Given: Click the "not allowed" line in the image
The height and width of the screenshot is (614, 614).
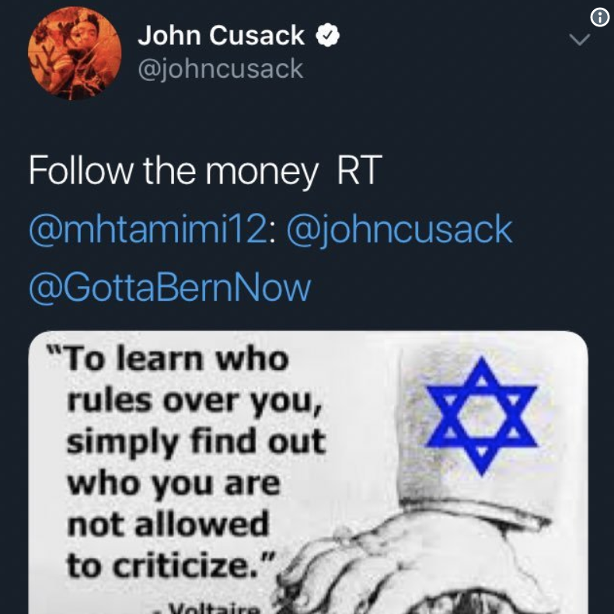Looking at the screenshot, I should (x=167, y=525).
